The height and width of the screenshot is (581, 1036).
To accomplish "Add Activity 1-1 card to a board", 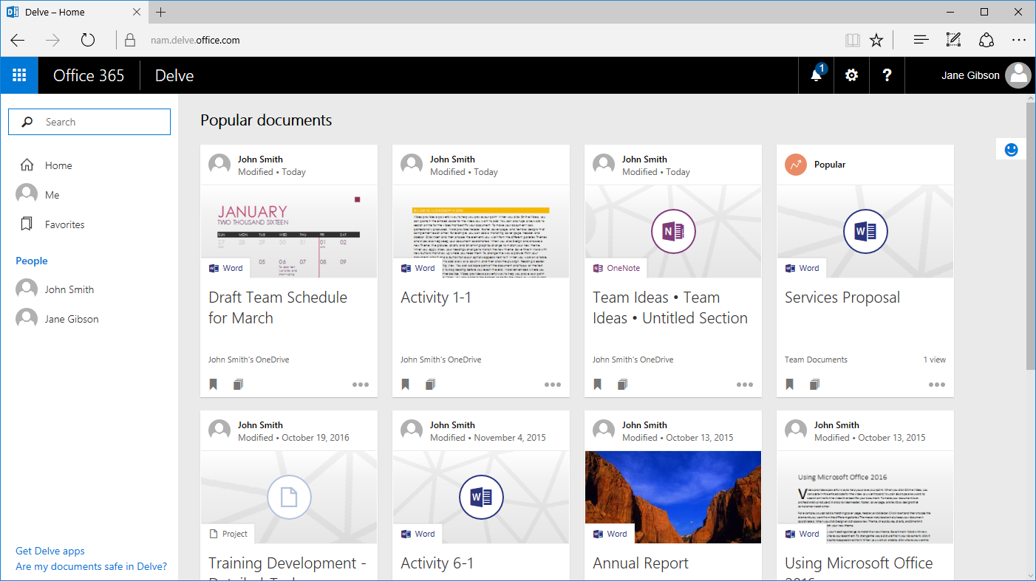I will pos(430,384).
